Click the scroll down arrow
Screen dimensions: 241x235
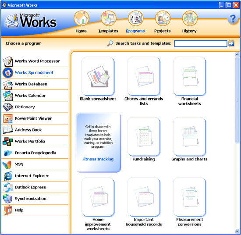(237, 231)
